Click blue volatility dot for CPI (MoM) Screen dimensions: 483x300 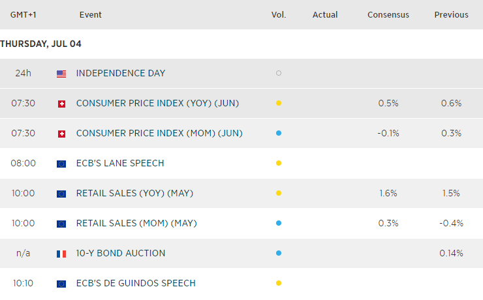pos(279,134)
